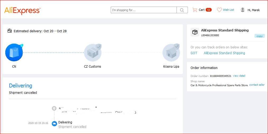Click the tracking number LB948613038BE
Screen dimensions: 268x134
pos(210,35)
